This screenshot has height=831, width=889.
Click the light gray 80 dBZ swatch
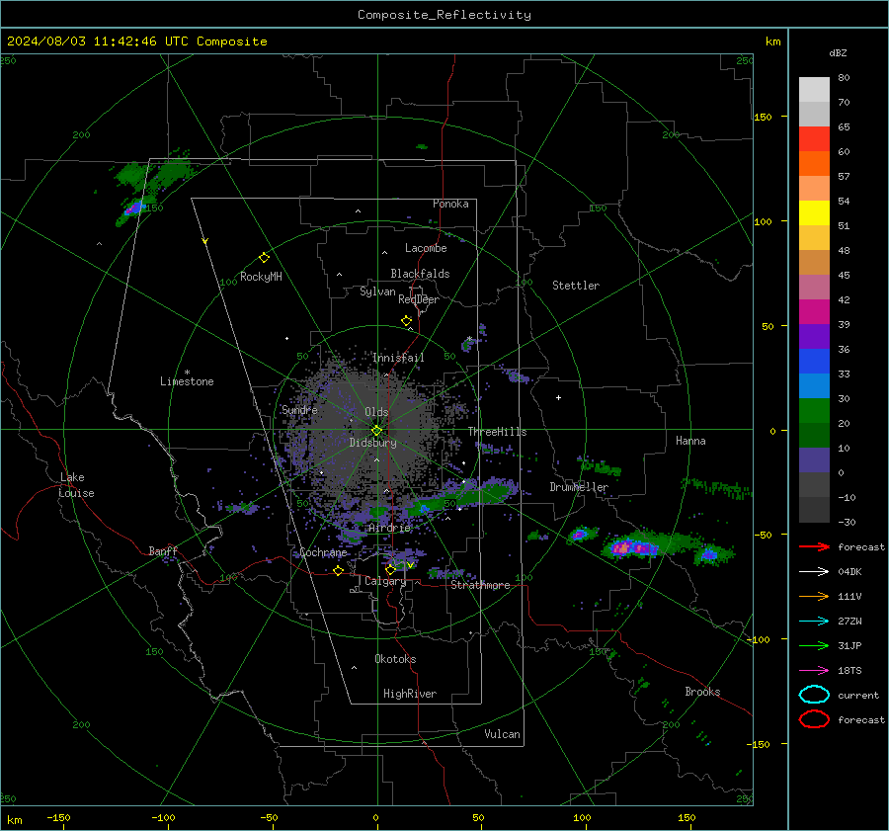[x=814, y=90]
